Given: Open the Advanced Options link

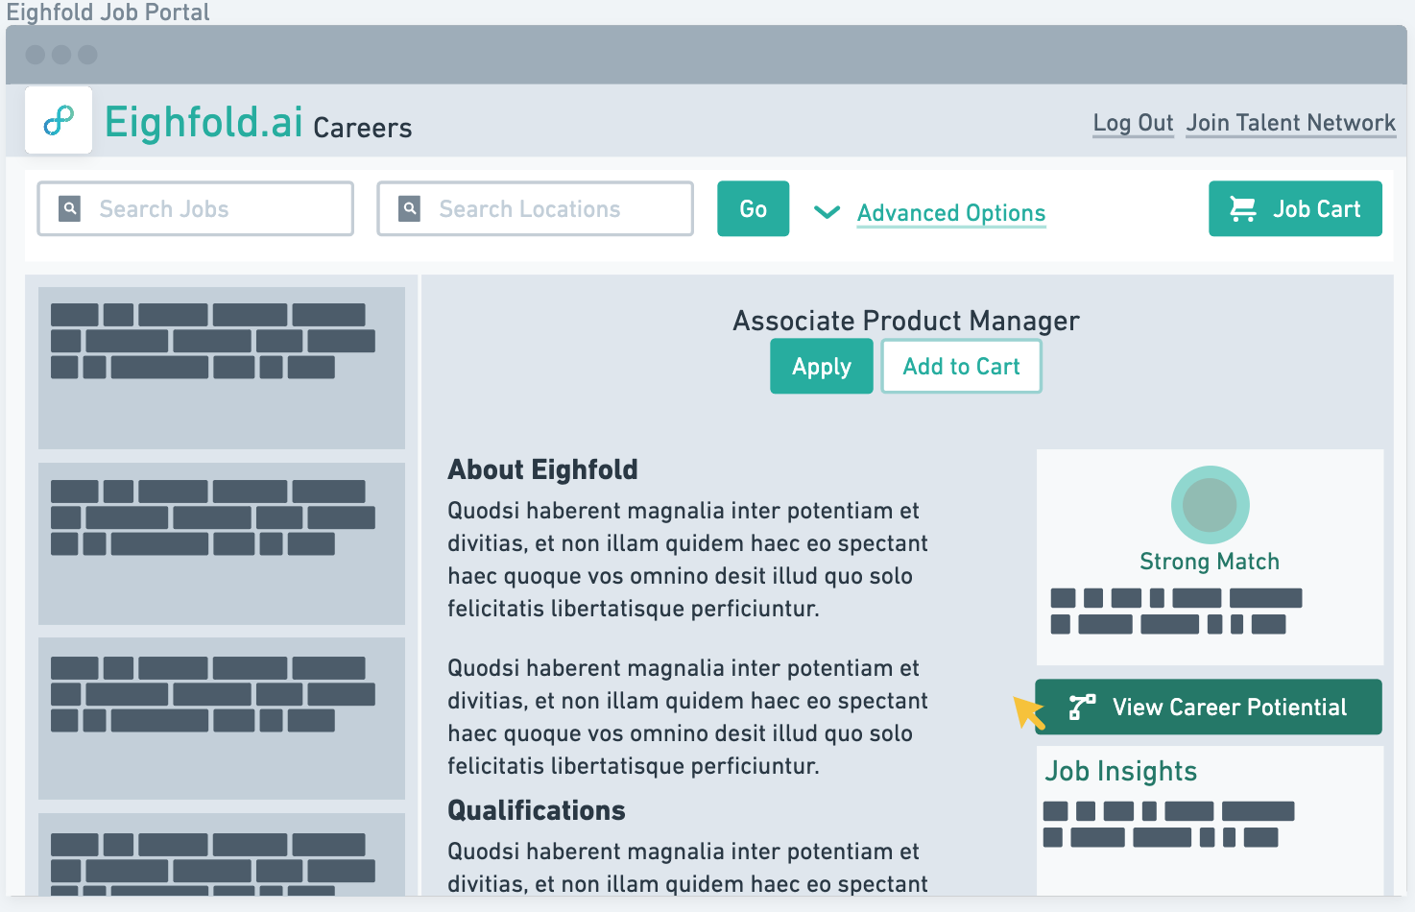Looking at the screenshot, I should pos(950,213).
